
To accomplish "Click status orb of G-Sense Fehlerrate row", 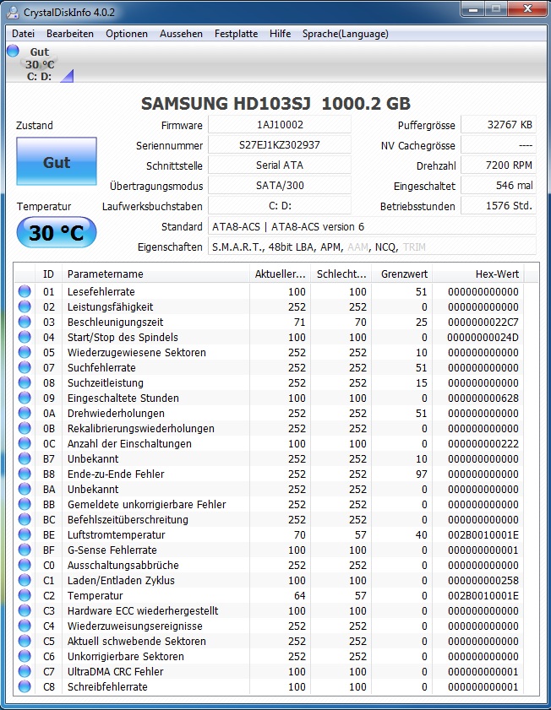I will pyautogui.click(x=25, y=550).
